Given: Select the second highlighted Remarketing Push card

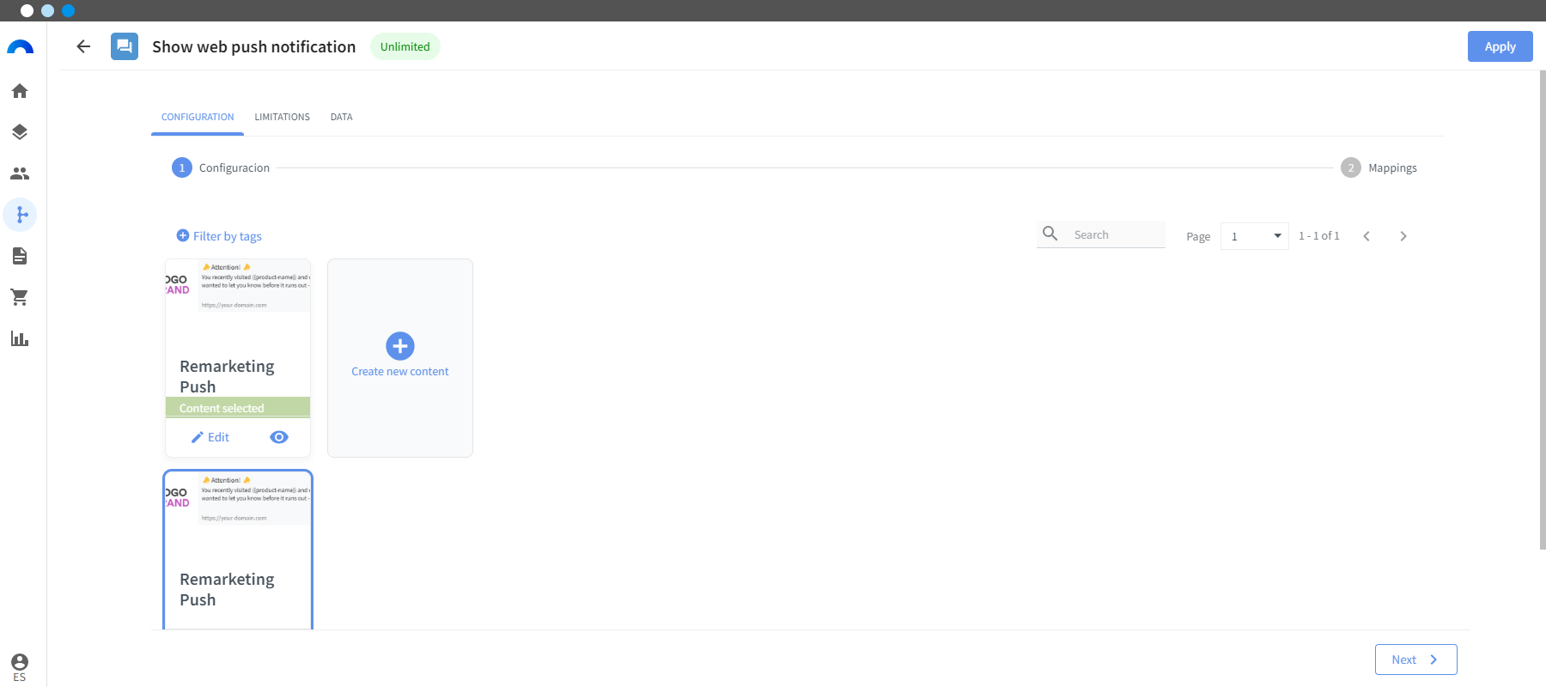Looking at the screenshot, I should click(238, 550).
